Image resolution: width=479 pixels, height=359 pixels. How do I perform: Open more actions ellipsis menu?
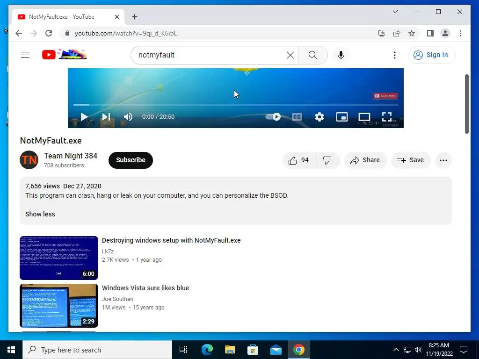[443, 160]
